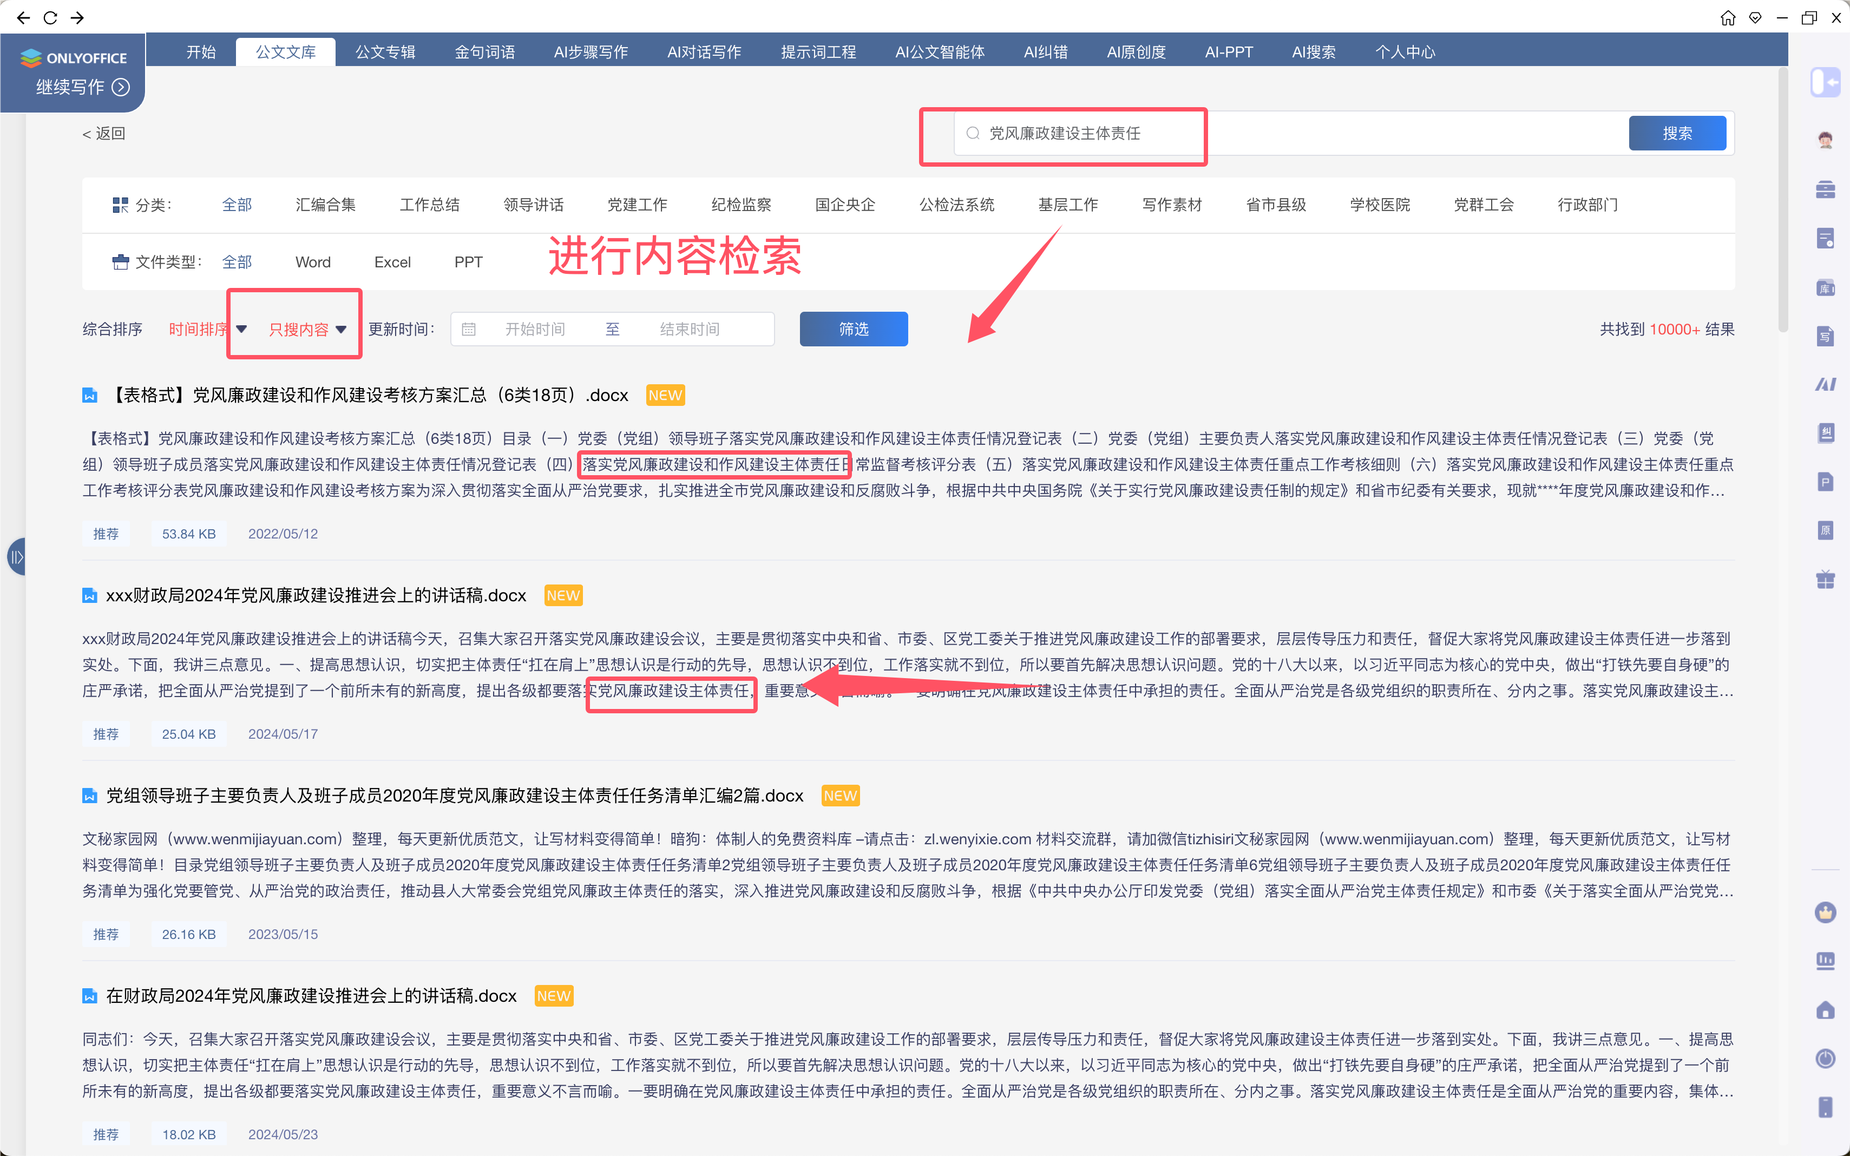Viewport: 1850px width, 1156px height.
Task: Open 党组领导班子主要负责人及班子成员2020年度 document
Action: click(x=455, y=796)
